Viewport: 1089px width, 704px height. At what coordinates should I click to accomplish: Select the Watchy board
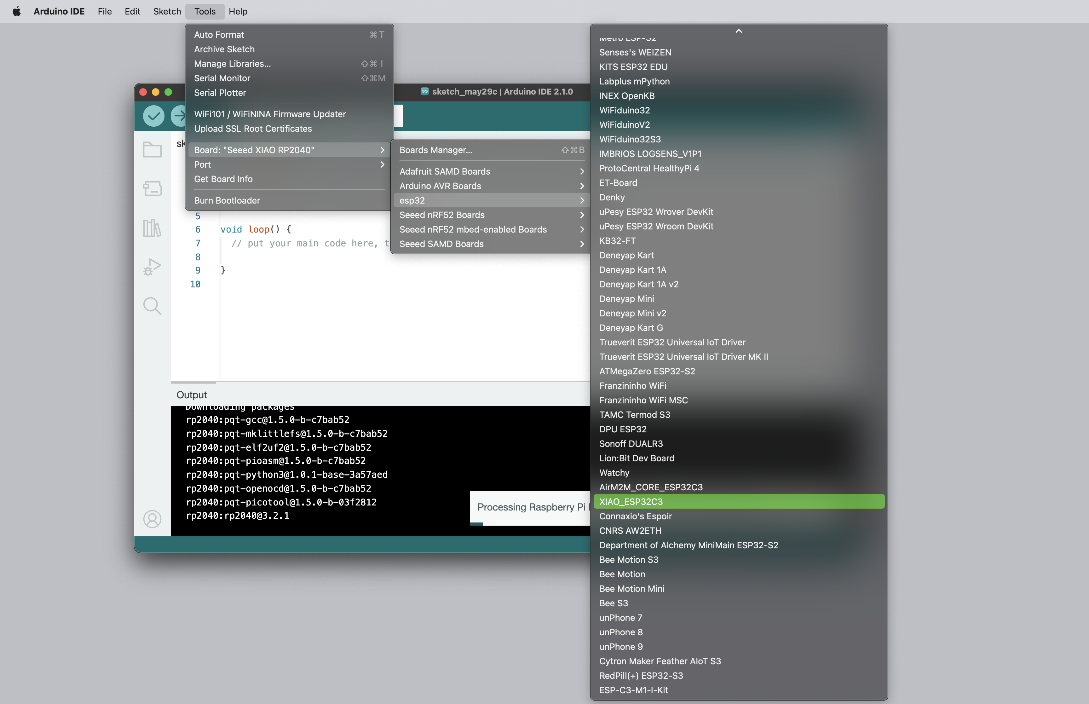coord(739,473)
